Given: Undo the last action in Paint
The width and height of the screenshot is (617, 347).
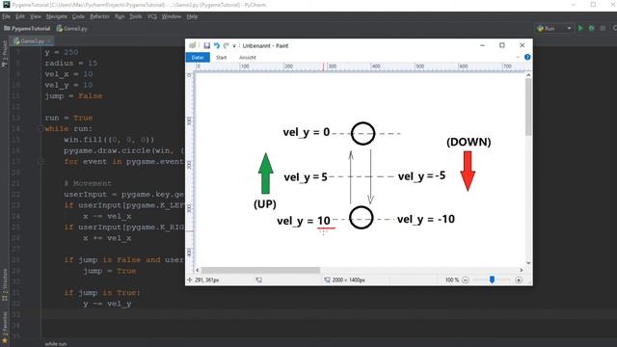Looking at the screenshot, I should pyautogui.click(x=216, y=45).
